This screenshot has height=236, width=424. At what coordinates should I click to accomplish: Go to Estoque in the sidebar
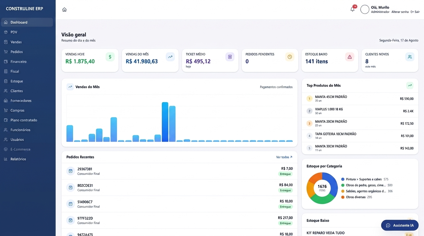click(x=27, y=81)
